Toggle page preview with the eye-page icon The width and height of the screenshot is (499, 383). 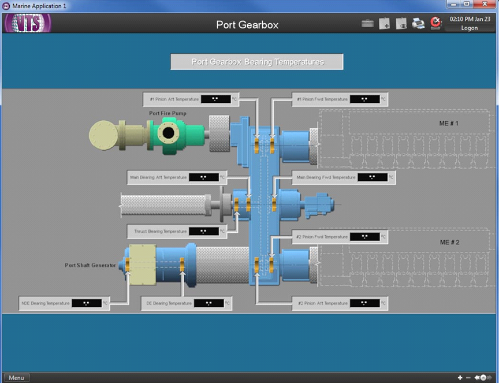point(401,23)
